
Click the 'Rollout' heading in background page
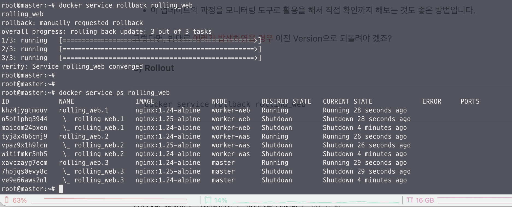click(159, 68)
